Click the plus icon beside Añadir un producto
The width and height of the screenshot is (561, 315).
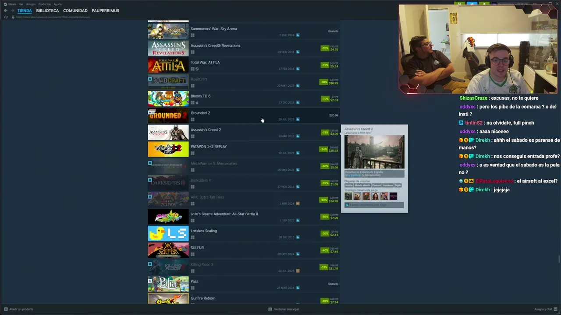(6, 309)
